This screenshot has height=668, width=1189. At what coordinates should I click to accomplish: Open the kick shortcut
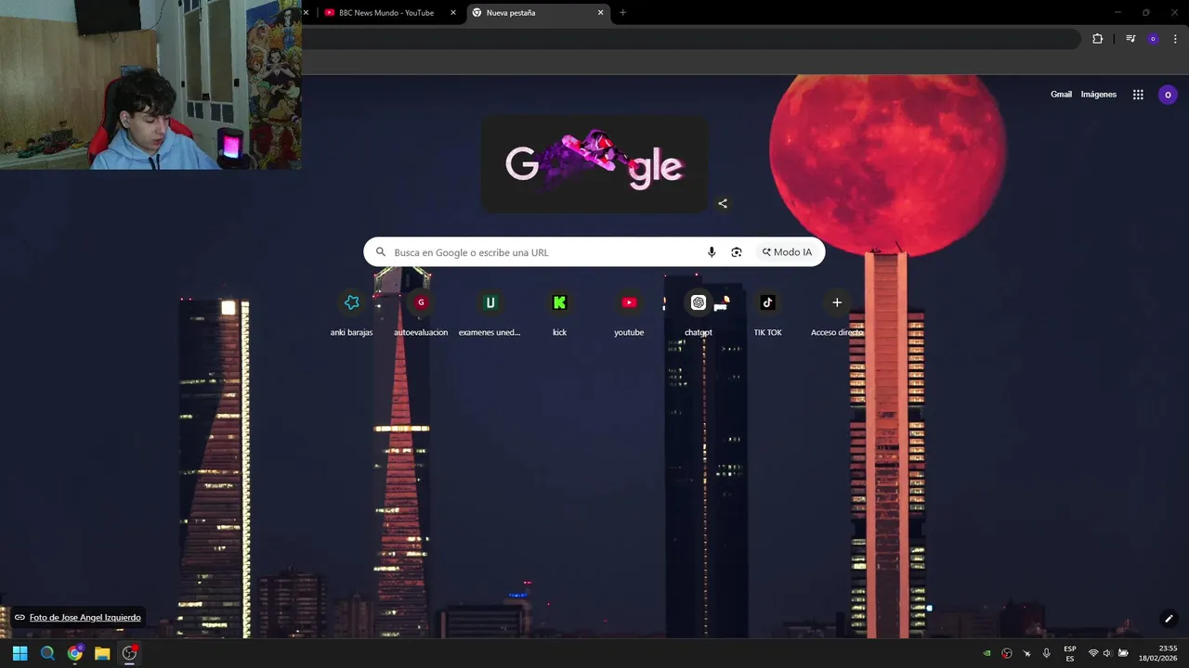pos(559,314)
